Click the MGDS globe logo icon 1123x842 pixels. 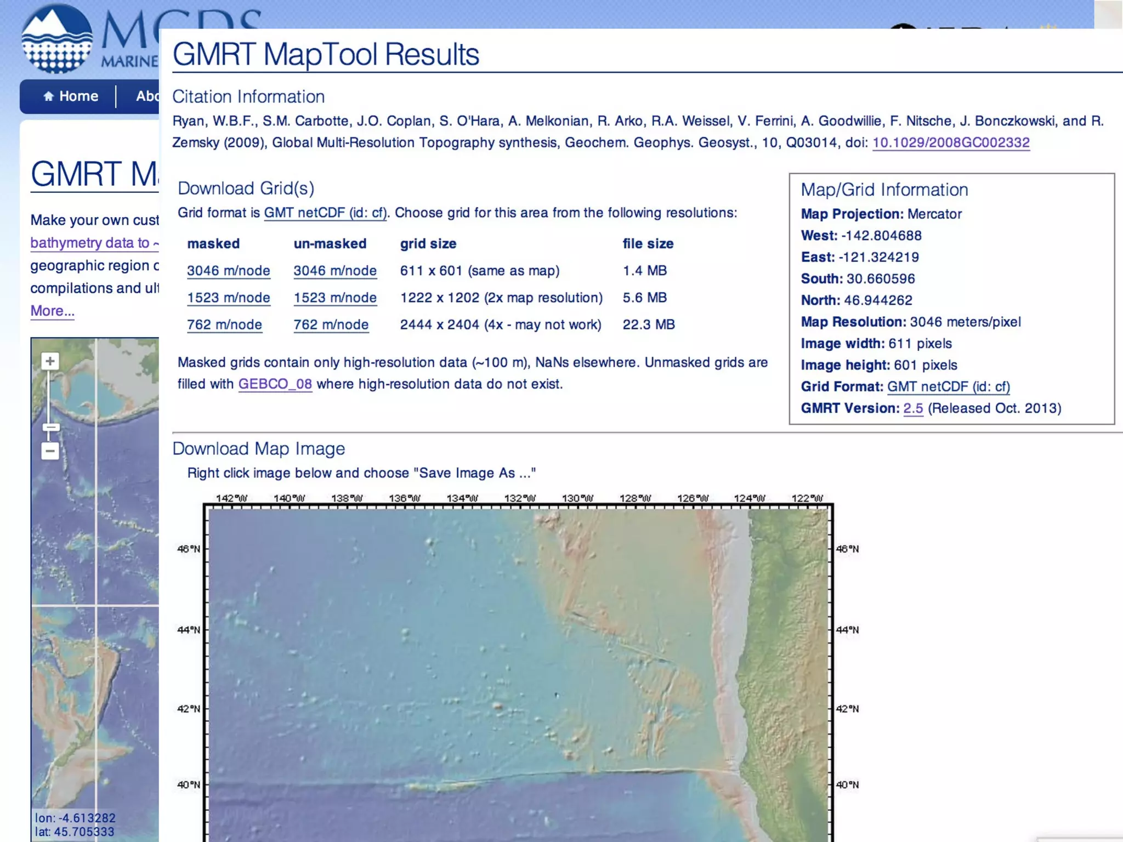click(x=57, y=39)
